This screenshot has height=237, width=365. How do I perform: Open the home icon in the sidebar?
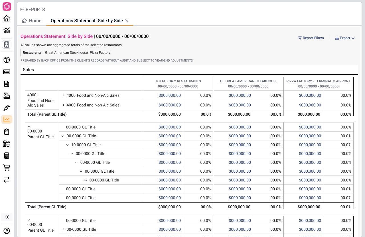coord(7,19)
